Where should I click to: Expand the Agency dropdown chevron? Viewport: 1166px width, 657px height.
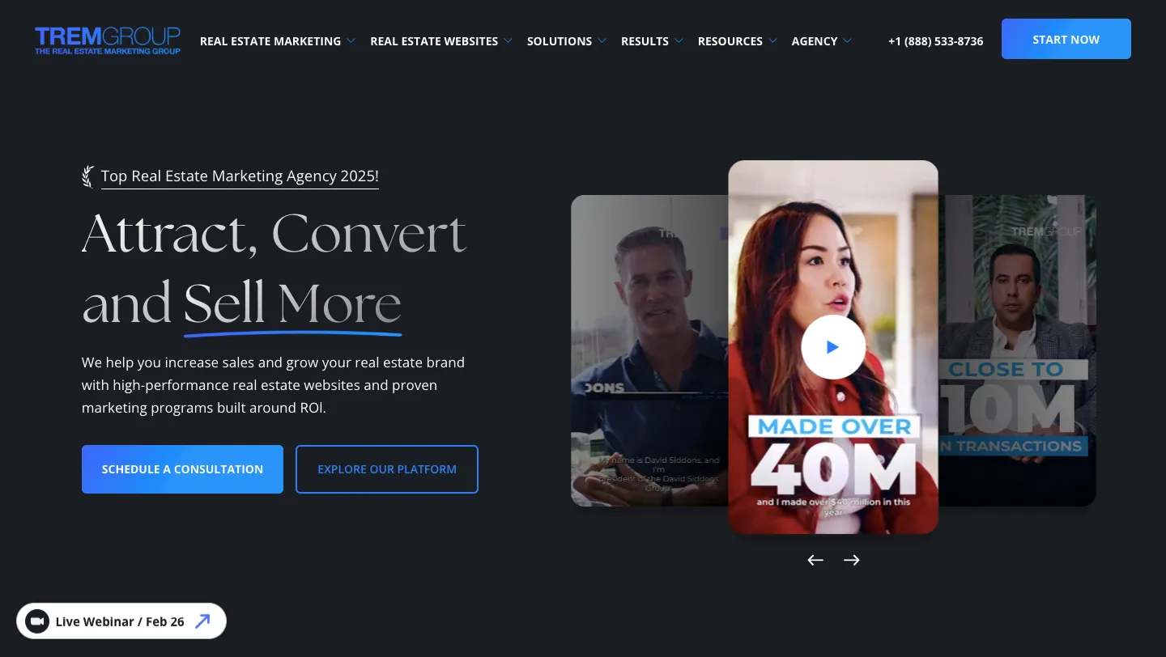(x=847, y=40)
